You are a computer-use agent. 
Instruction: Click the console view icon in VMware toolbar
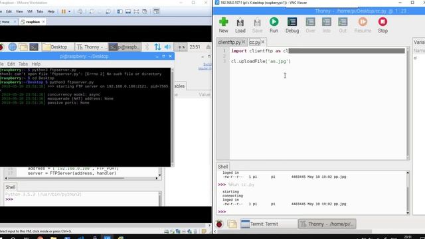157,11
